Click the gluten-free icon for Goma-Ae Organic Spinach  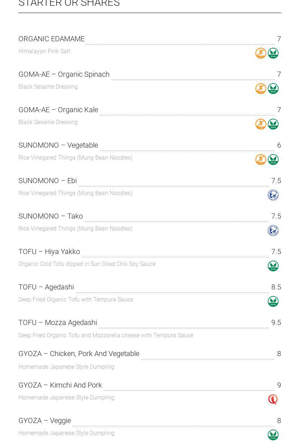pyautogui.click(x=261, y=89)
